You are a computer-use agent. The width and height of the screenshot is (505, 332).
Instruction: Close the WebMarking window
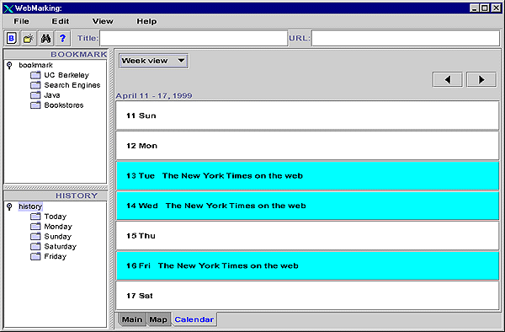(x=496, y=8)
